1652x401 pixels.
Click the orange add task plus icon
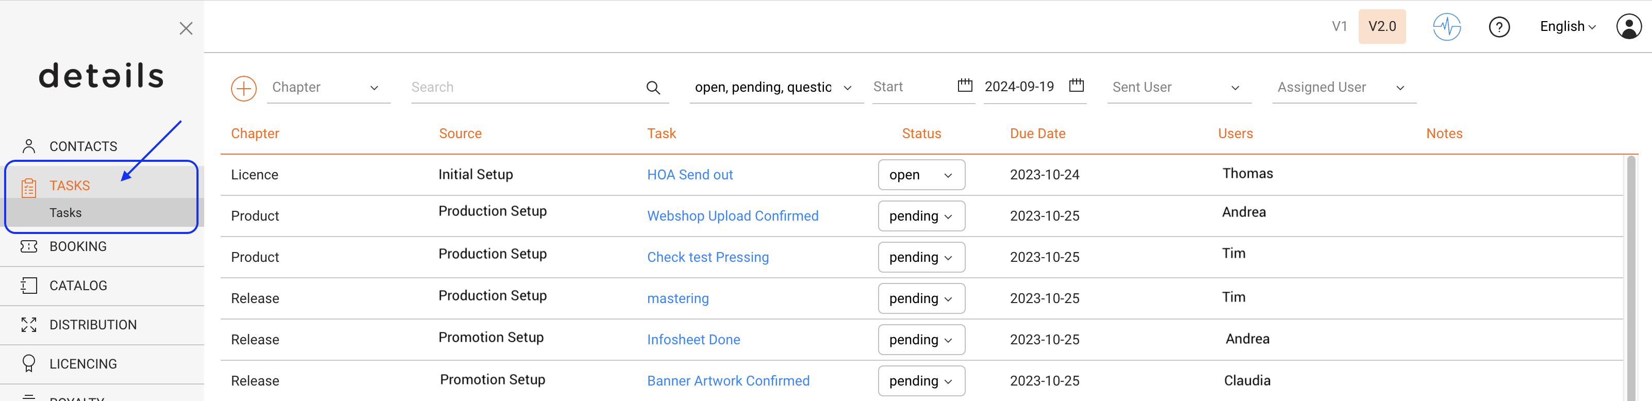[x=244, y=89]
